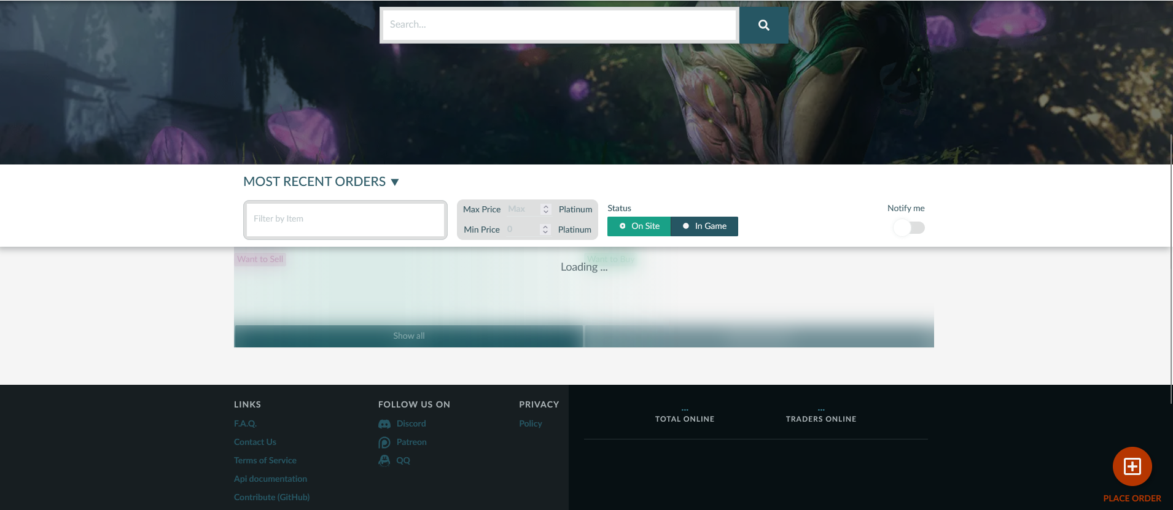Click the Discord logo icon
This screenshot has height=510, width=1173.
pyautogui.click(x=384, y=424)
